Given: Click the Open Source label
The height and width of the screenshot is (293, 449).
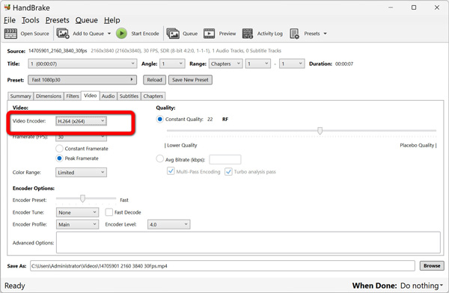Looking at the screenshot, I should (x=34, y=34).
